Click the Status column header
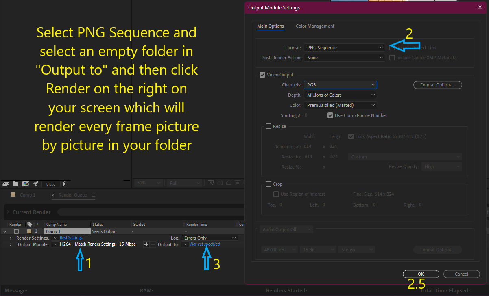Viewport: 489px width, 296px height. (98, 224)
